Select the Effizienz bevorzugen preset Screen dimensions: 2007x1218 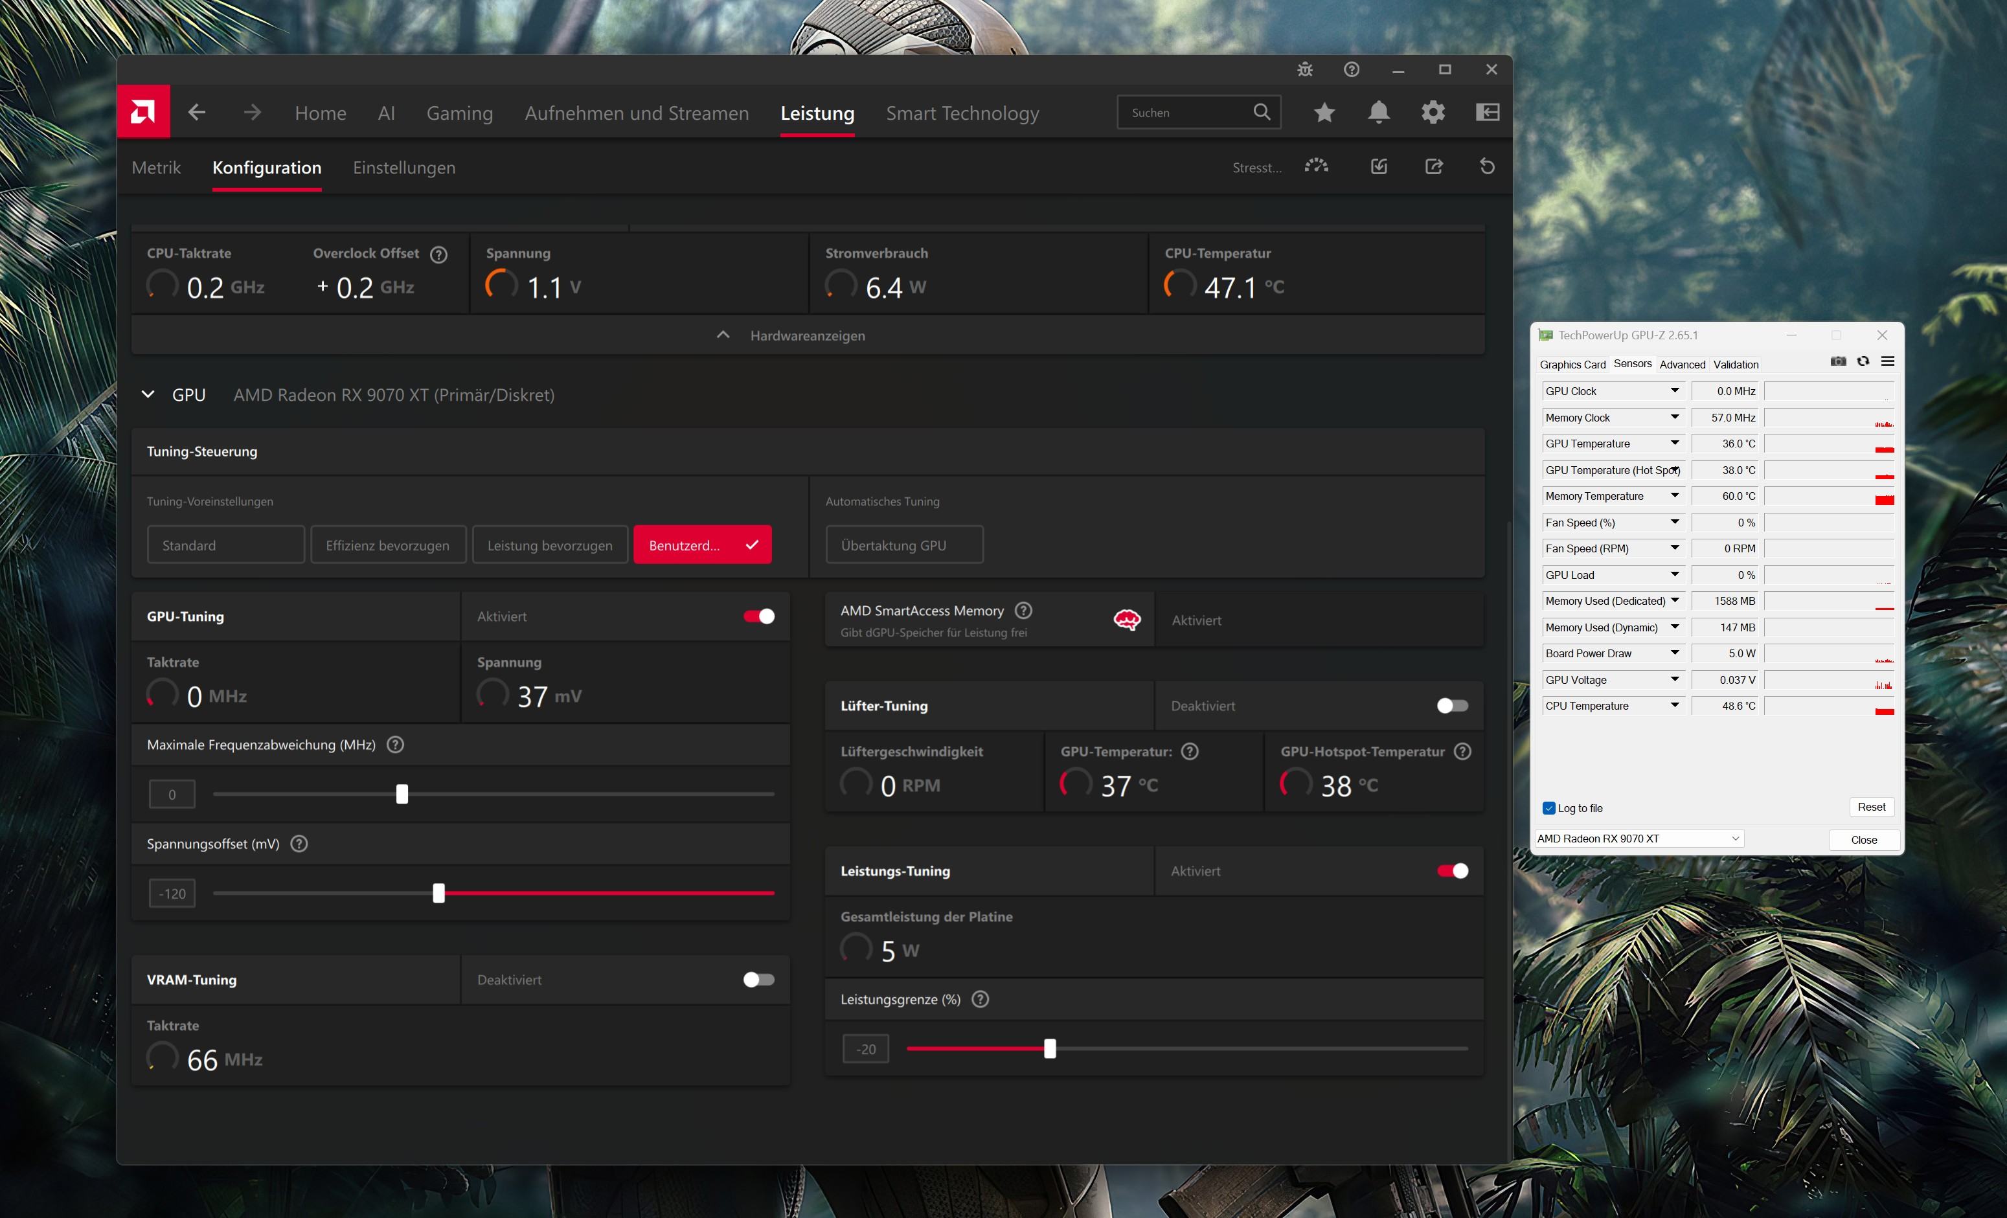point(388,545)
